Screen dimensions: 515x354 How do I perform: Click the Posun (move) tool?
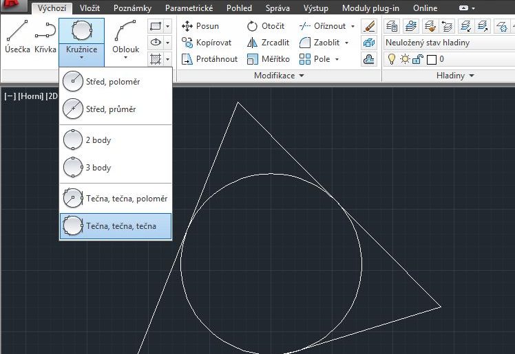(x=200, y=26)
